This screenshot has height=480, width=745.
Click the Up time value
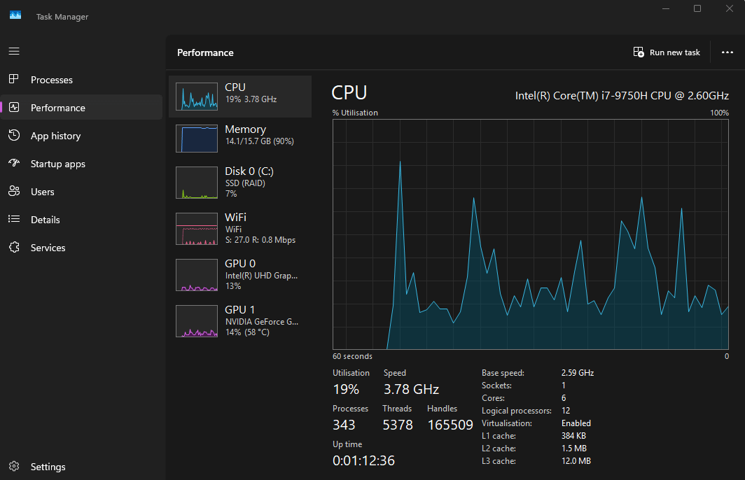coord(363,460)
